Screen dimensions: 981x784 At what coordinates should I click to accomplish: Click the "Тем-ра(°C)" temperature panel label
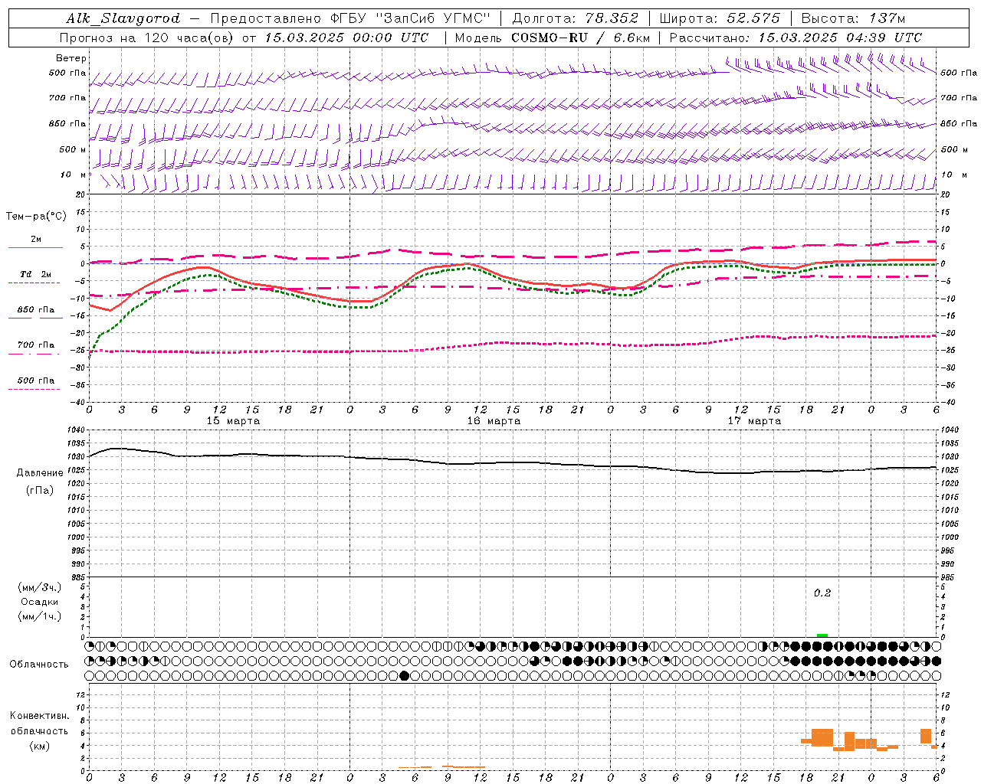[36, 217]
